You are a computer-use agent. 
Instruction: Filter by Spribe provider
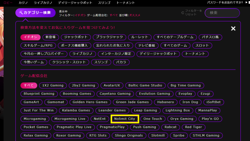tap(179, 136)
